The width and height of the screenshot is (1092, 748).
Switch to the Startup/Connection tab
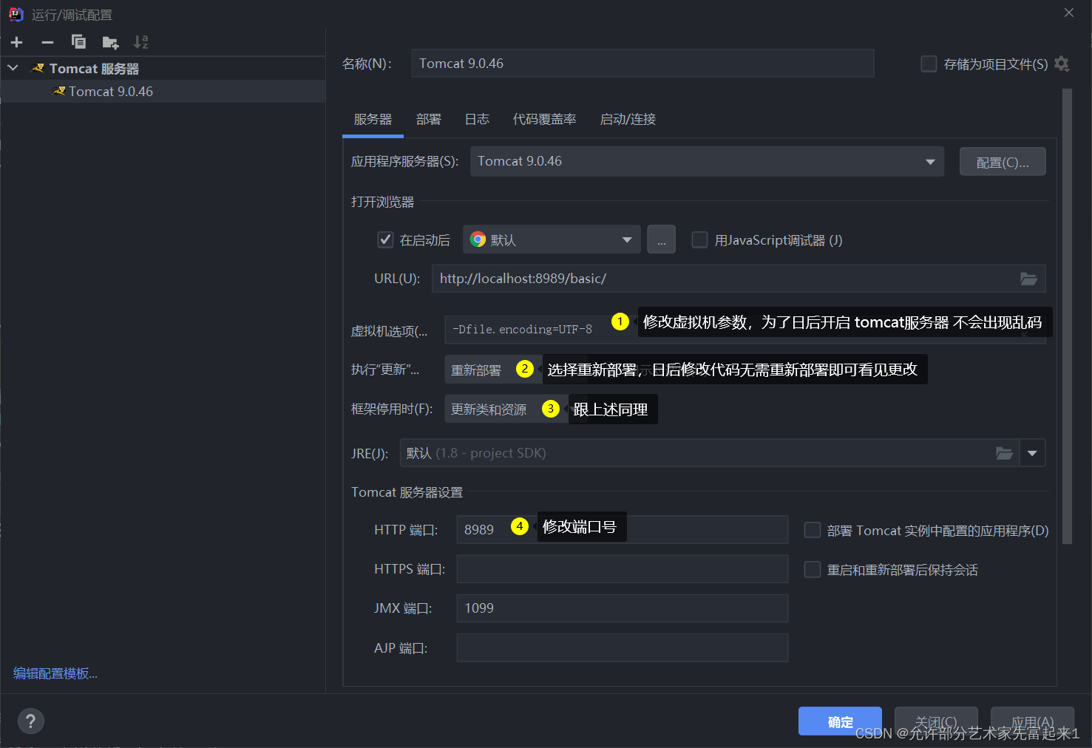point(628,119)
